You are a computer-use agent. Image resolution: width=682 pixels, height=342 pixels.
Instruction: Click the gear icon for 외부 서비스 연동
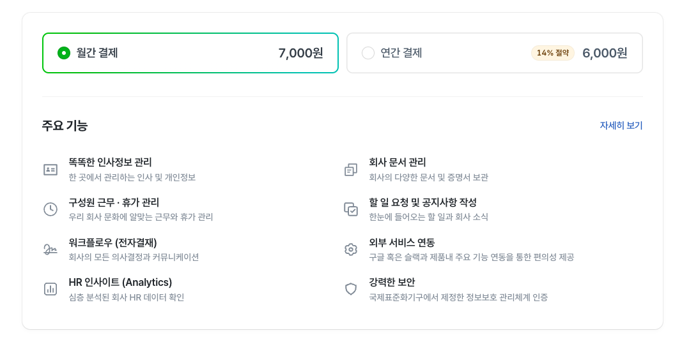(x=351, y=249)
